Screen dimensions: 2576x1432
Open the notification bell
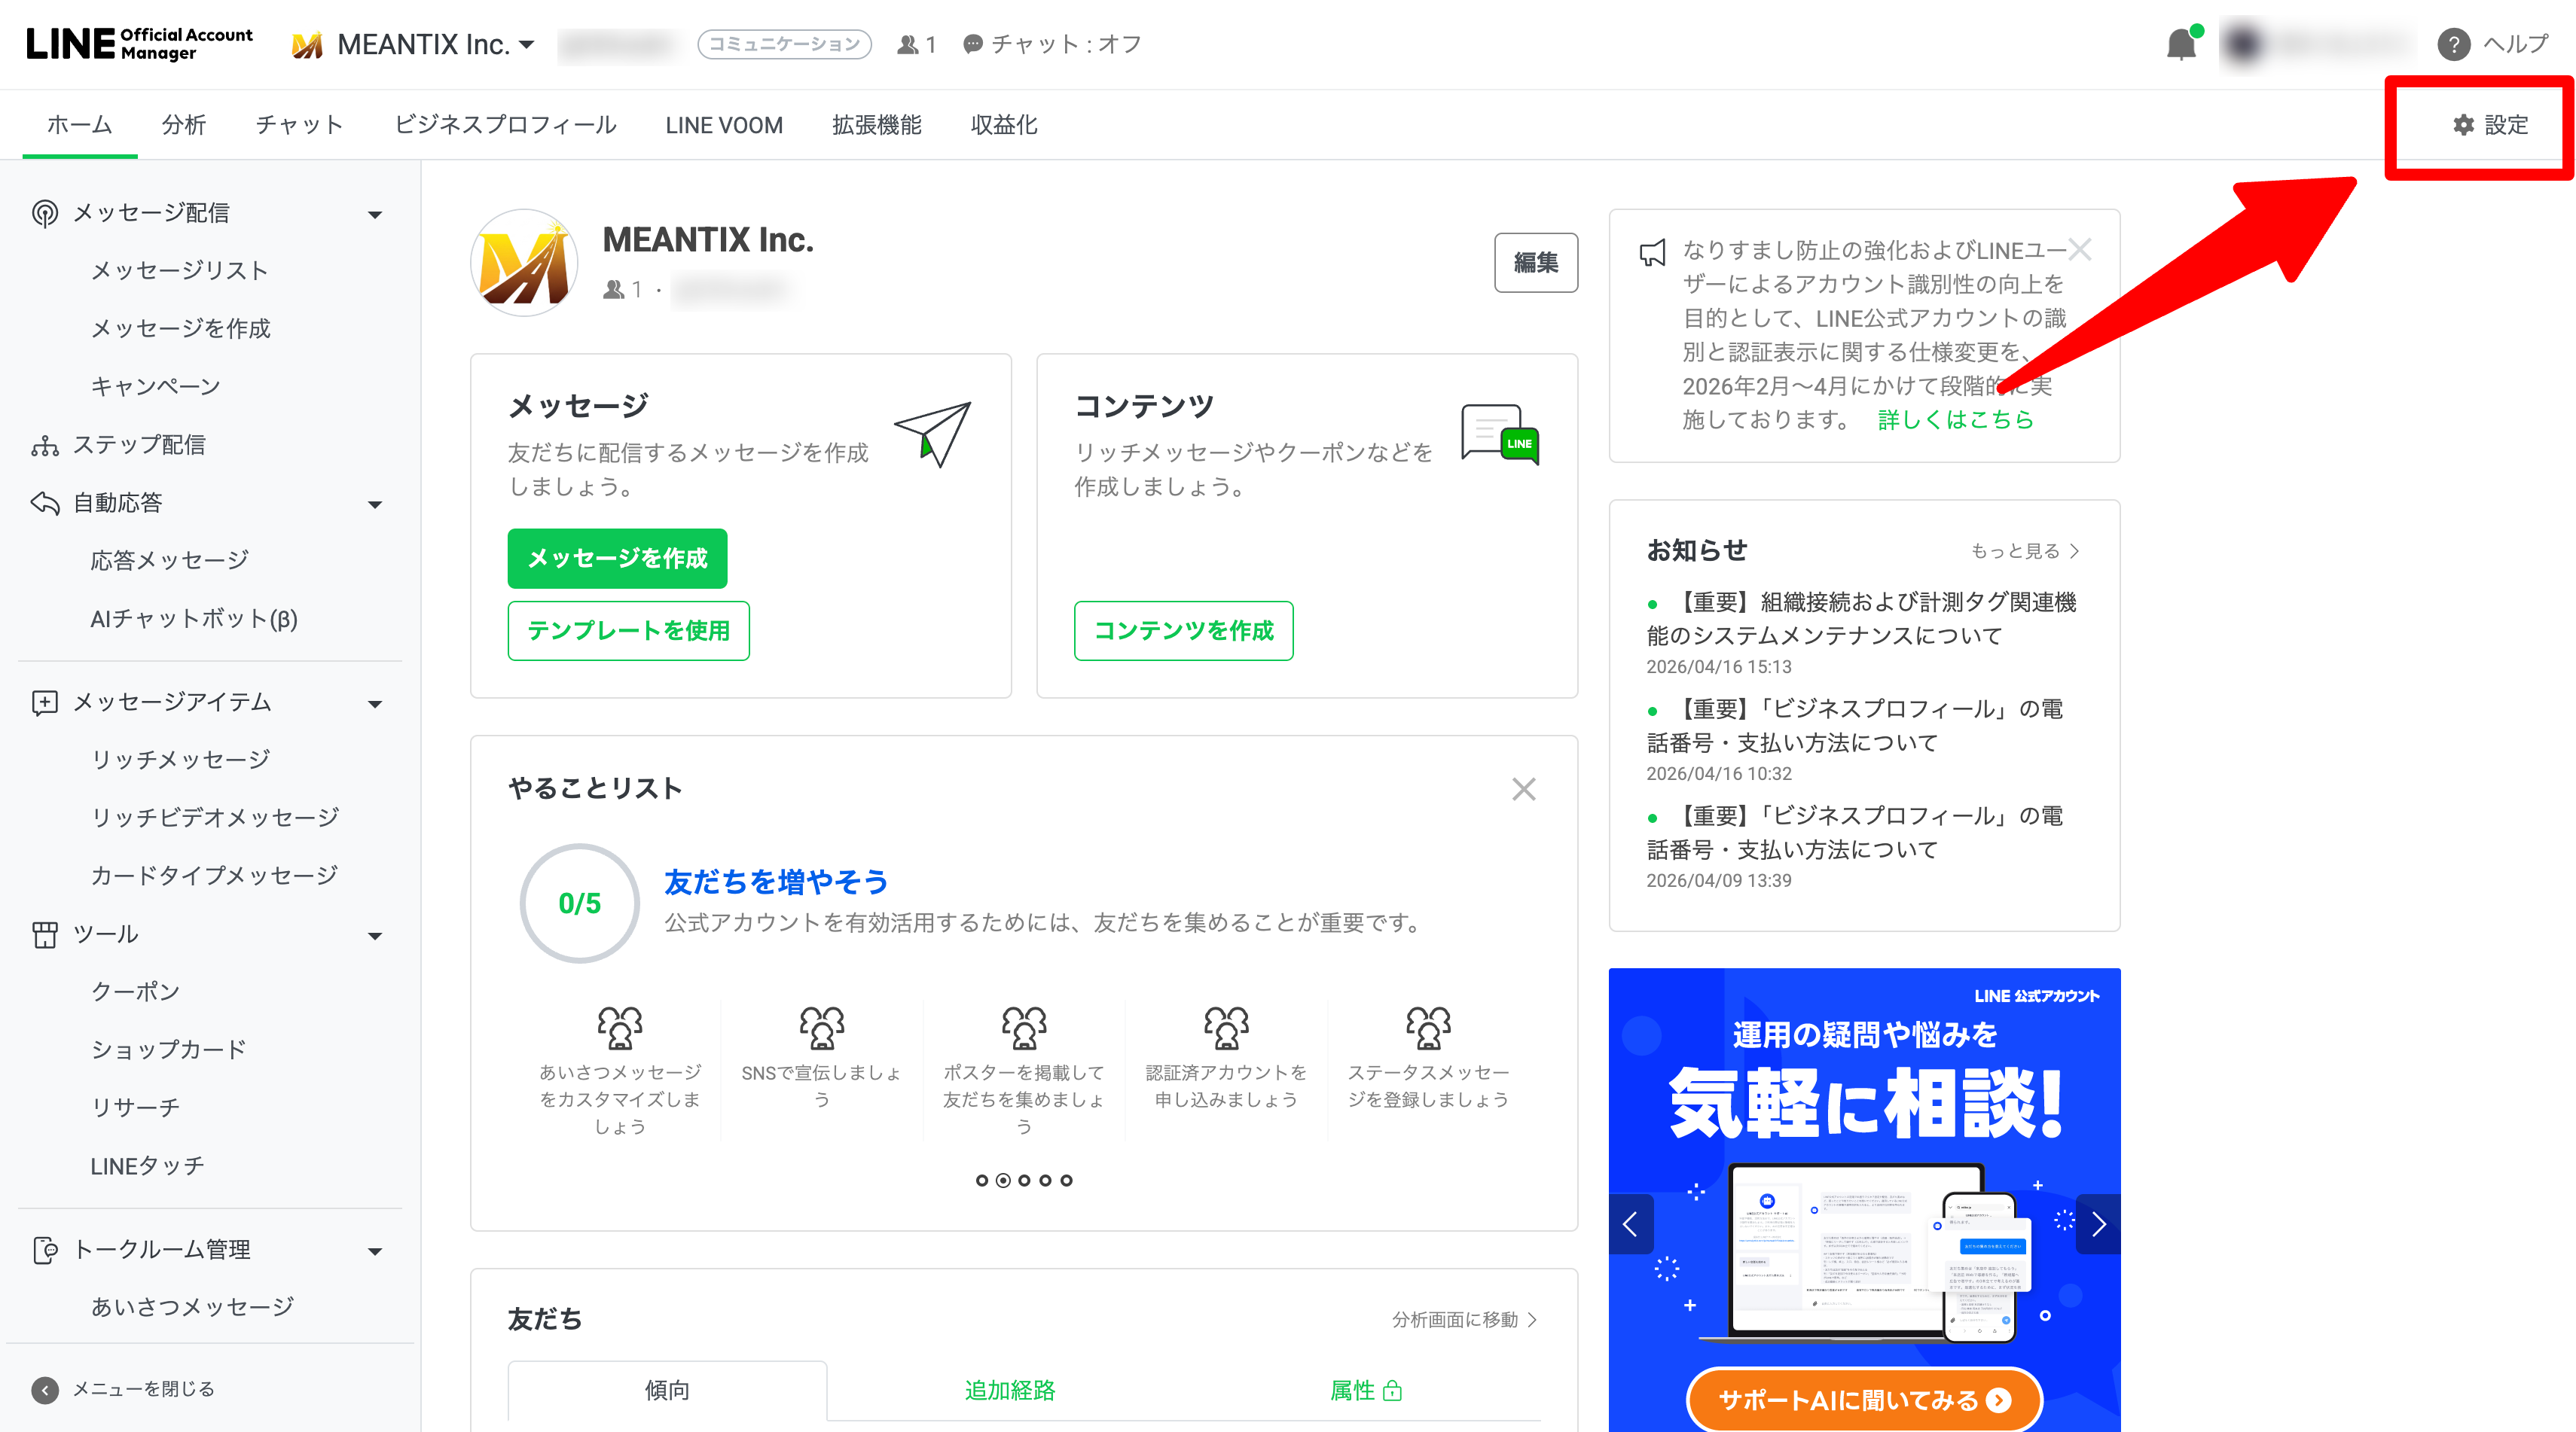pyautogui.click(x=2180, y=45)
